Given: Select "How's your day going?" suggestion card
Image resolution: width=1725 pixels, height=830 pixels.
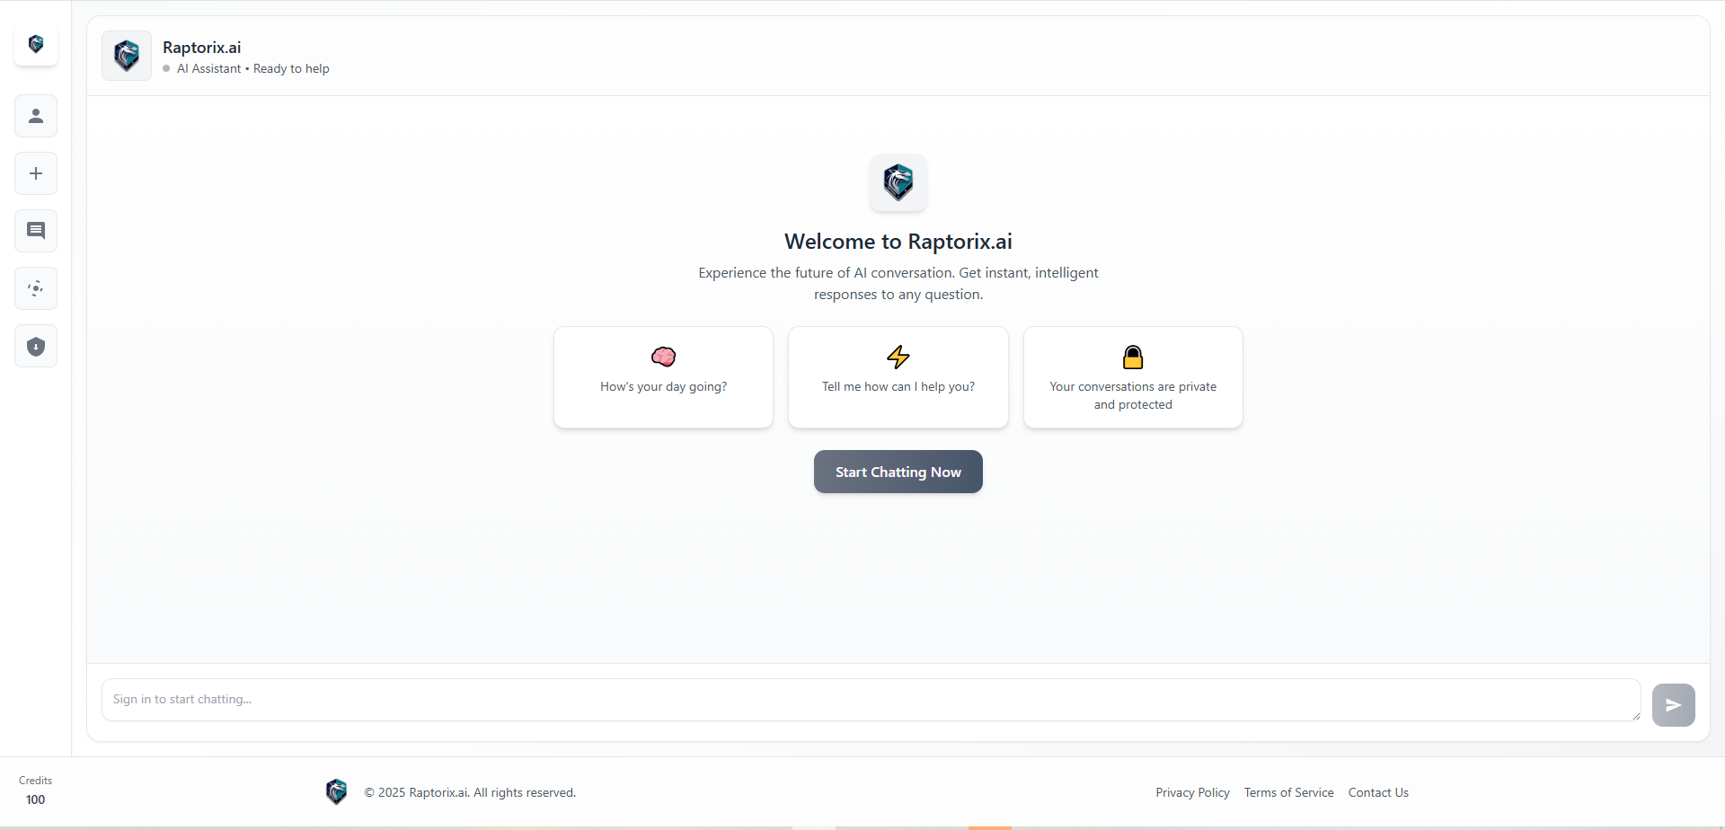Looking at the screenshot, I should [x=664, y=377].
